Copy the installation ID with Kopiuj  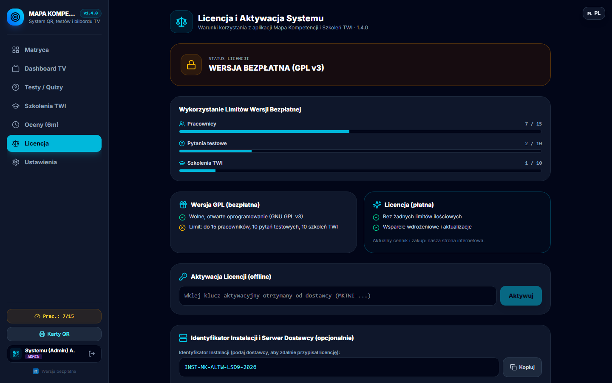[522, 367]
